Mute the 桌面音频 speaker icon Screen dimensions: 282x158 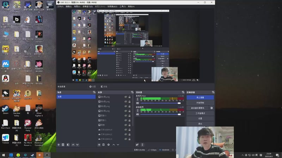(x=137, y=114)
